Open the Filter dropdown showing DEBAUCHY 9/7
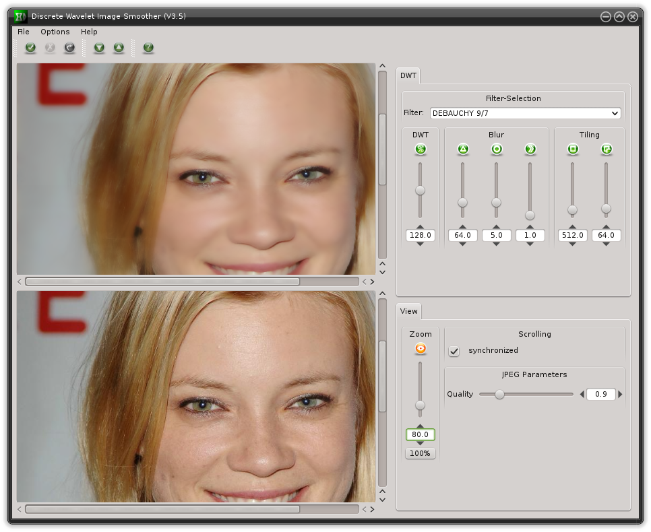The image size is (651, 532). (x=525, y=113)
